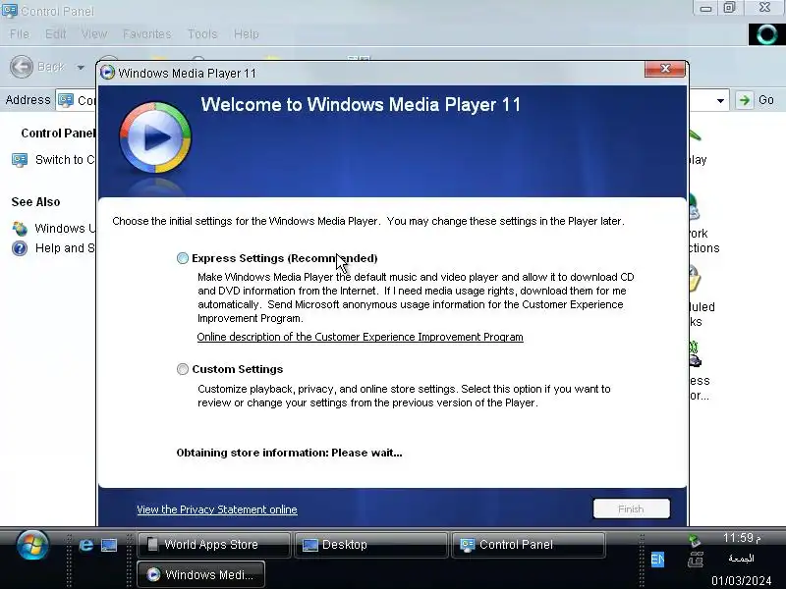Click the Go arrow button
The width and height of the screenshot is (786, 589).
pos(745,100)
